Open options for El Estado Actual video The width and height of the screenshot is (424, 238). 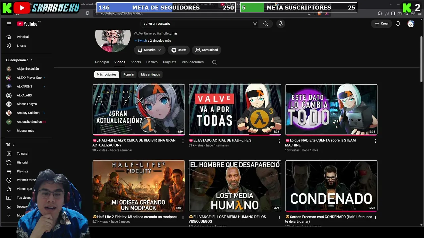[x=279, y=141]
